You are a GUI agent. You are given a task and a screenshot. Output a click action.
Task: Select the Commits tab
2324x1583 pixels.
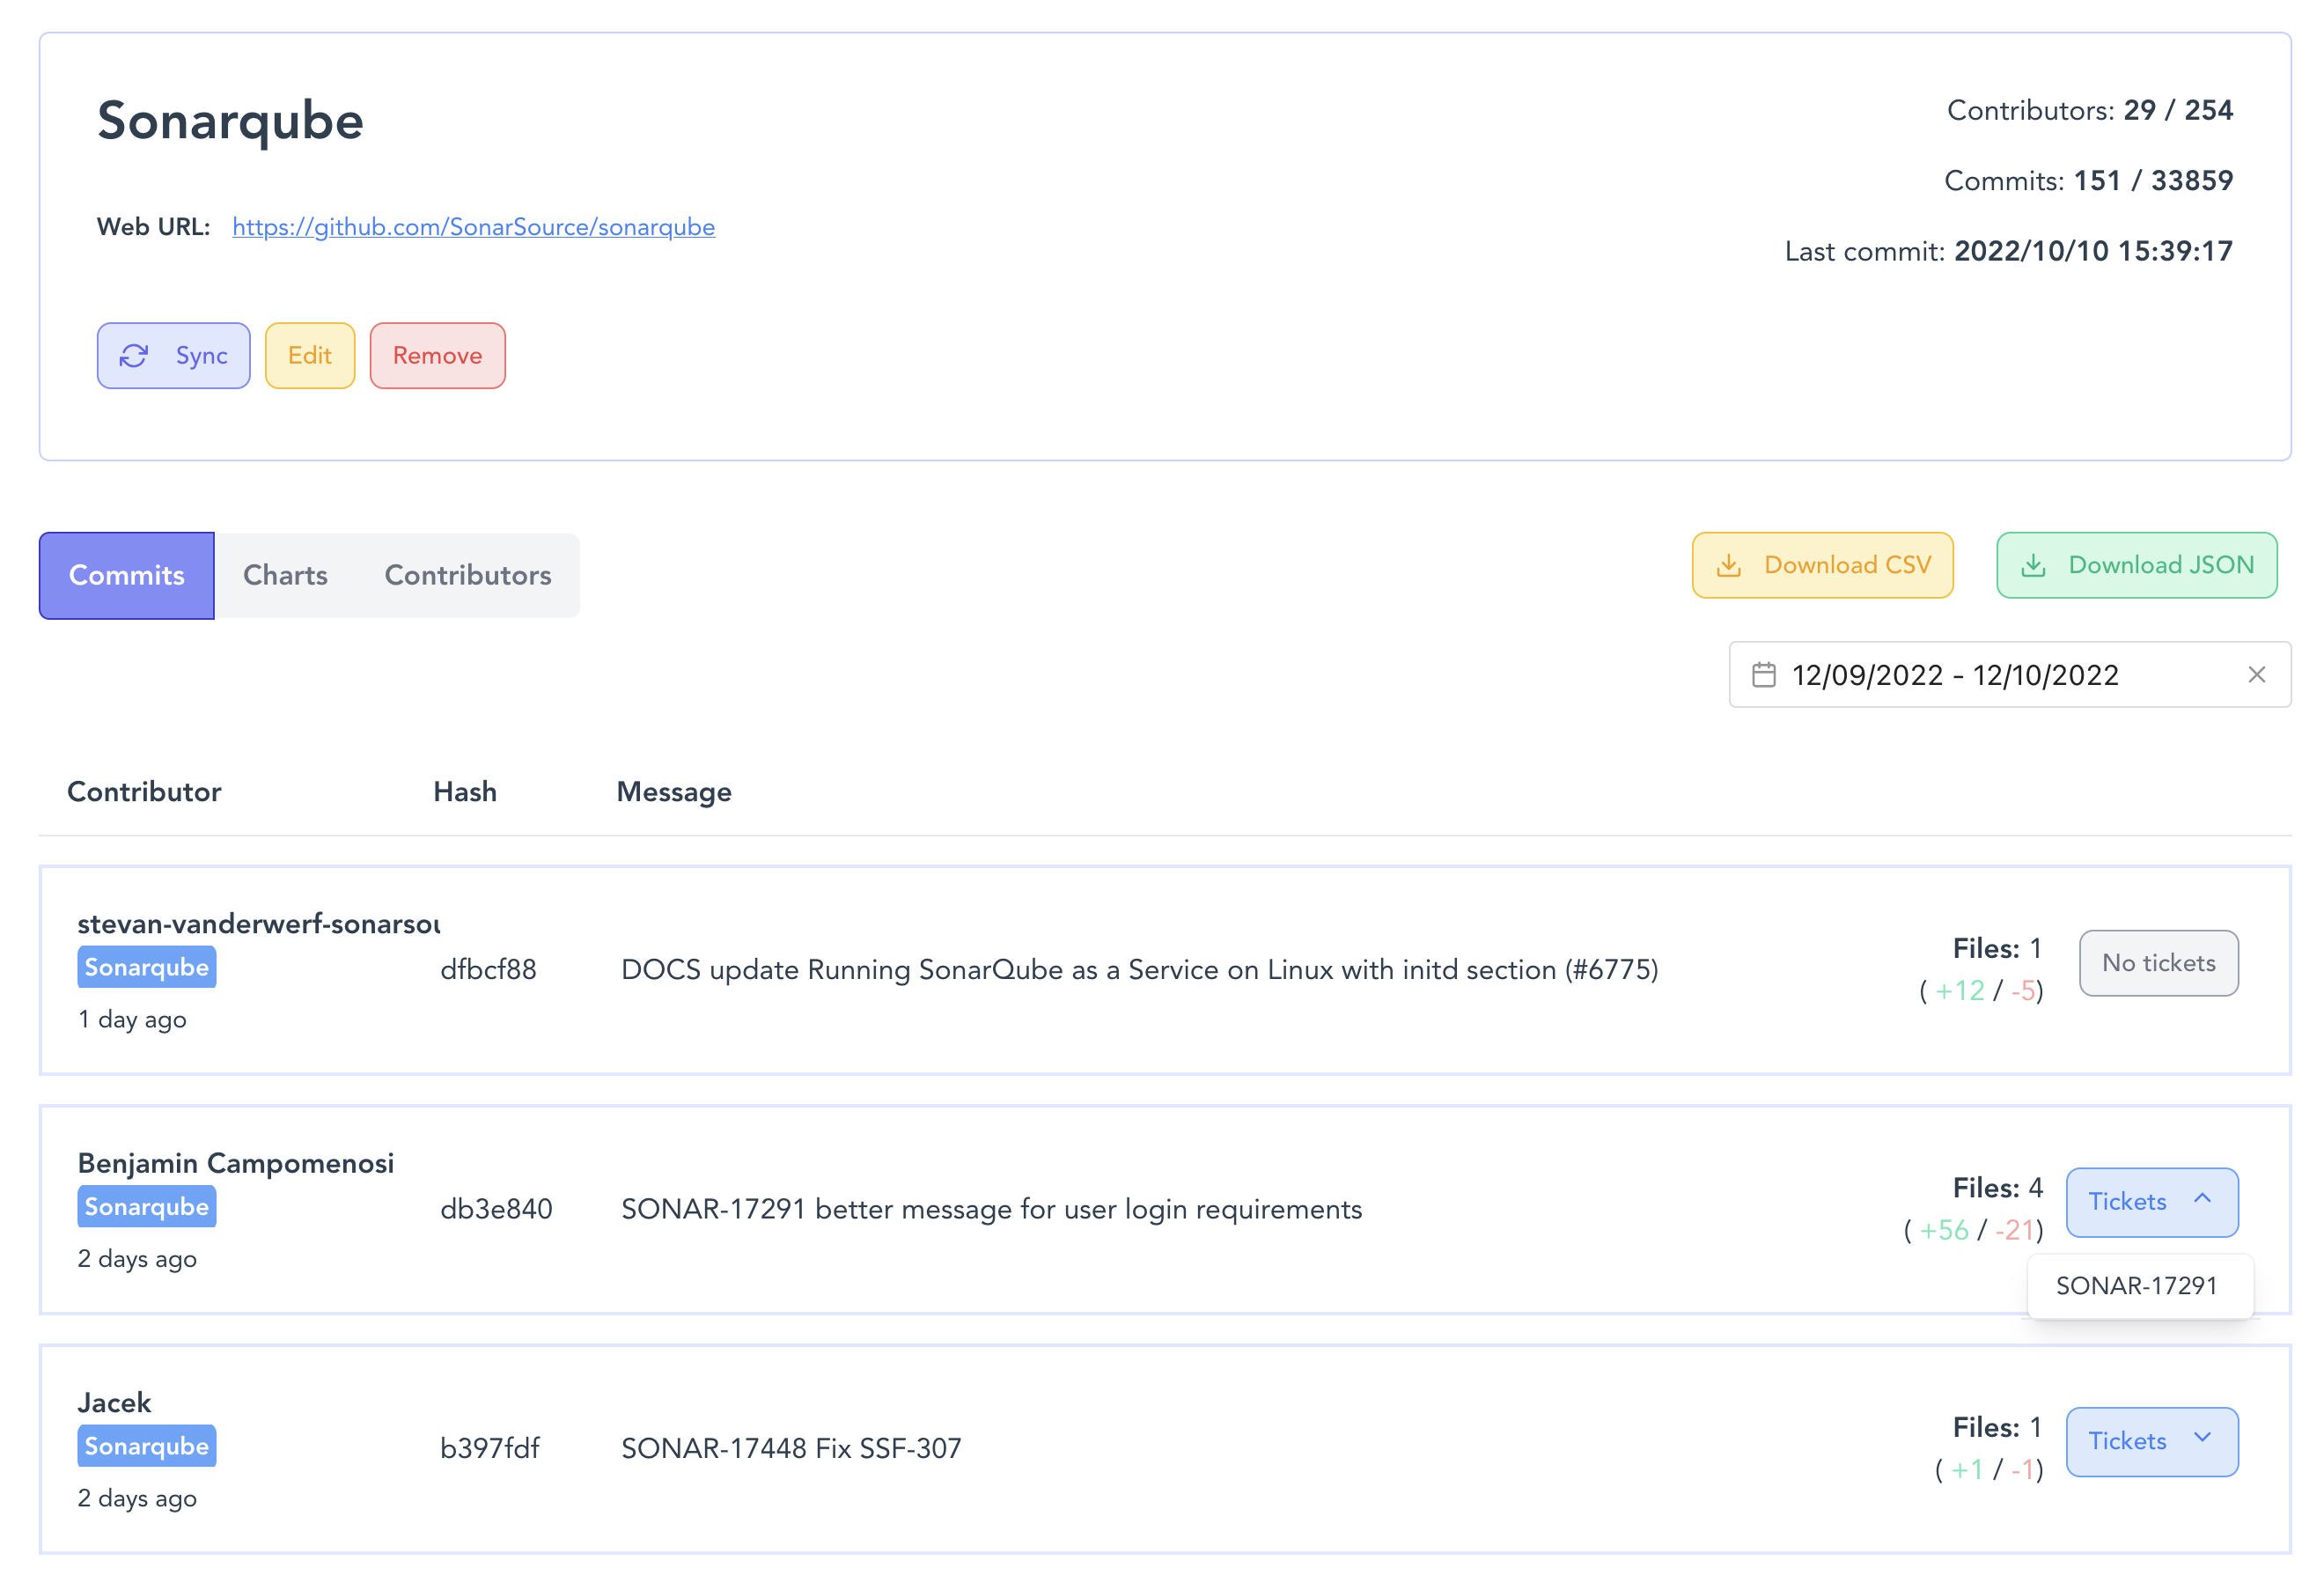click(x=127, y=576)
